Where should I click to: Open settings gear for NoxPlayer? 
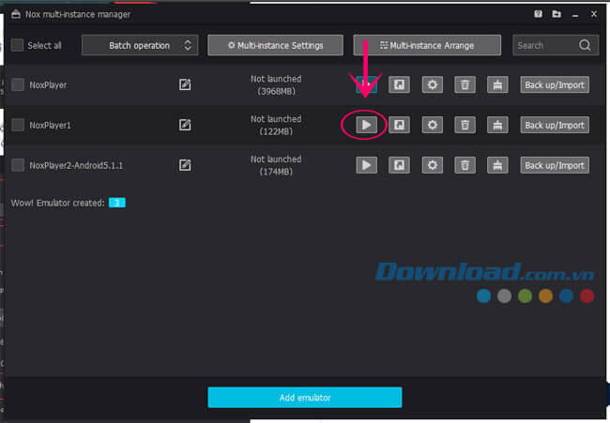[x=433, y=84]
